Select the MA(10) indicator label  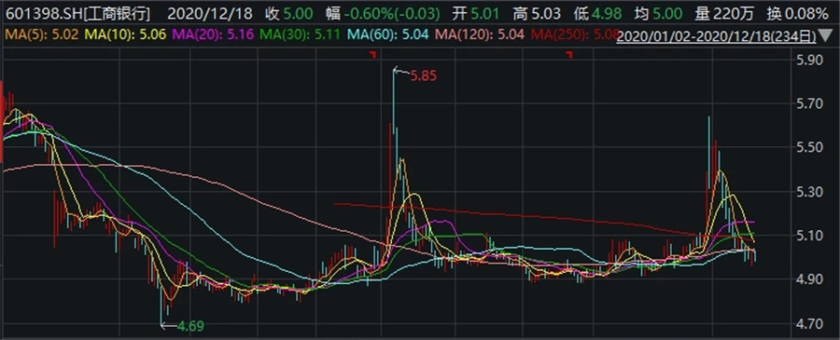tap(125, 35)
